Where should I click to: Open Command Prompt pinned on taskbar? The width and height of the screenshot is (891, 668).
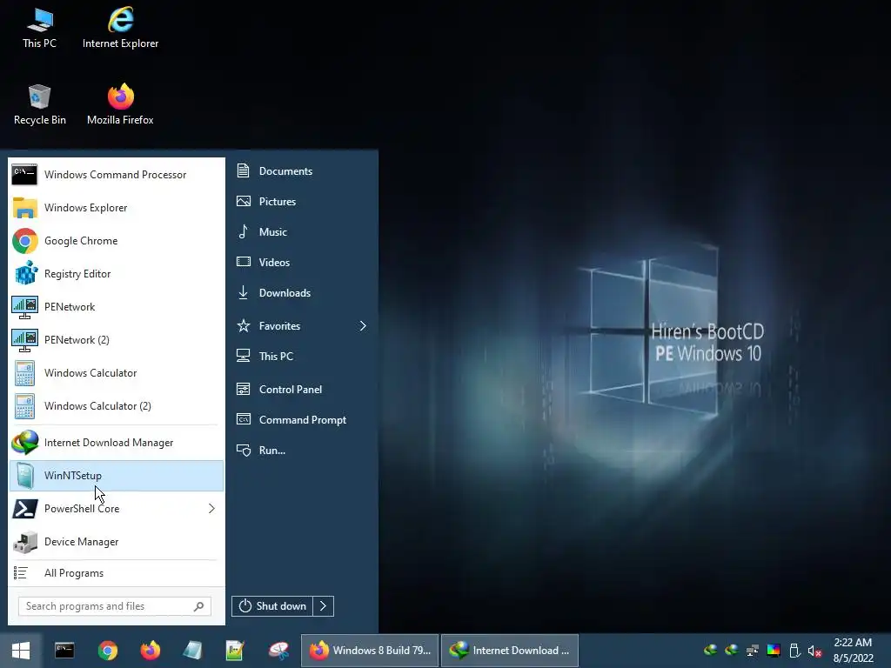(64, 651)
